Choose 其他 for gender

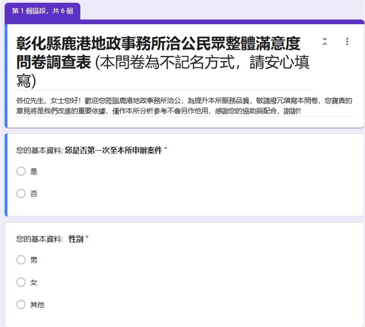(21, 305)
